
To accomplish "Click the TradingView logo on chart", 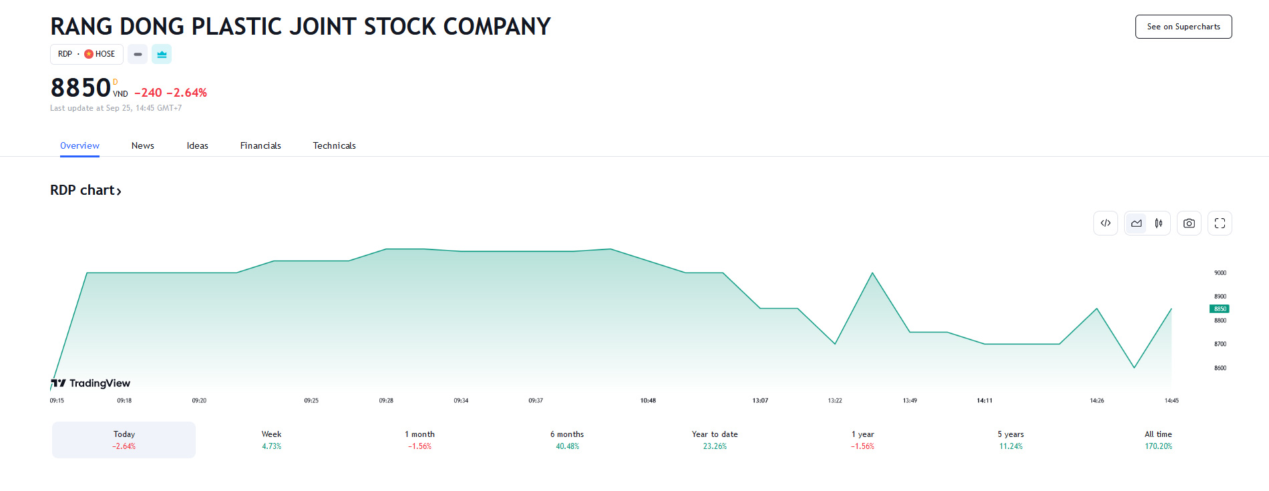I will [91, 383].
